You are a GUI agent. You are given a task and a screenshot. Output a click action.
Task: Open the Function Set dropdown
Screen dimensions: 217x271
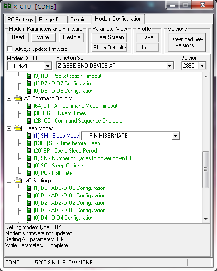169,66
